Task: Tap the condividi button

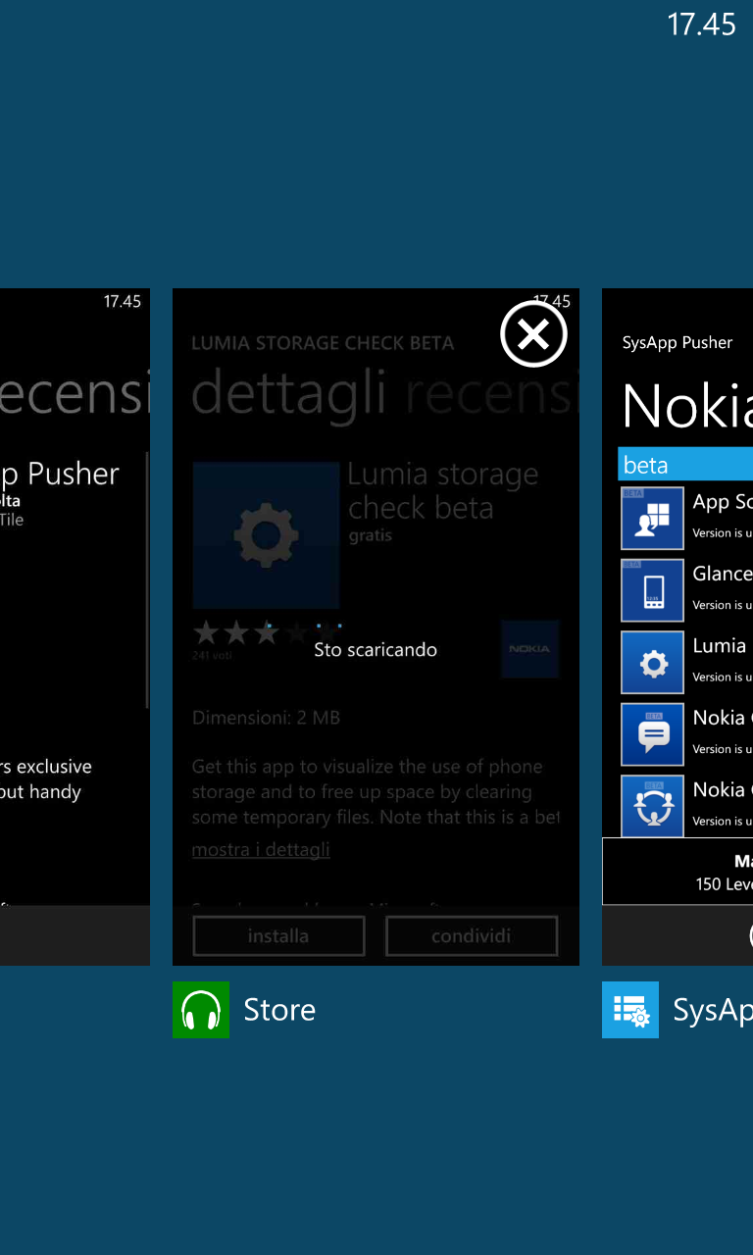Action: [x=472, y=936]
